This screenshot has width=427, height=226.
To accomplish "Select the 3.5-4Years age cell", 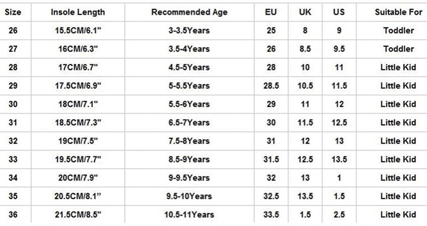I will click(x=189, y=49).
